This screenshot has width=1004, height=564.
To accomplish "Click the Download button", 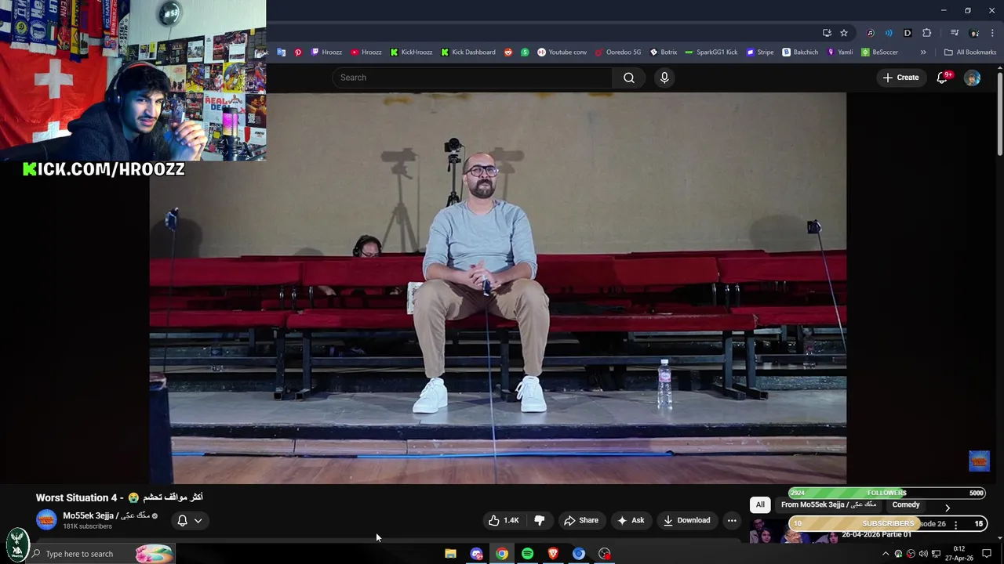I will tap(686, 520).
